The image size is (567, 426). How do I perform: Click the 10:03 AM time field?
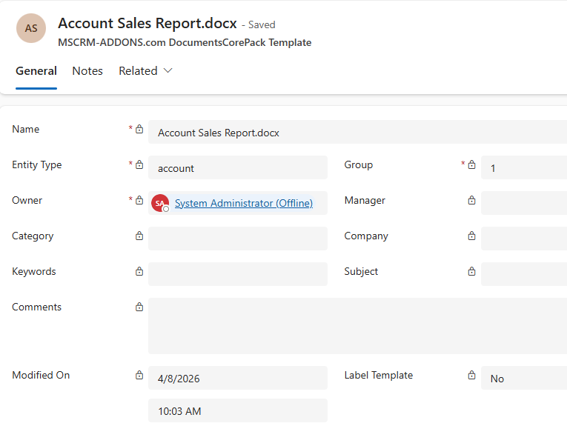[237, 410]
